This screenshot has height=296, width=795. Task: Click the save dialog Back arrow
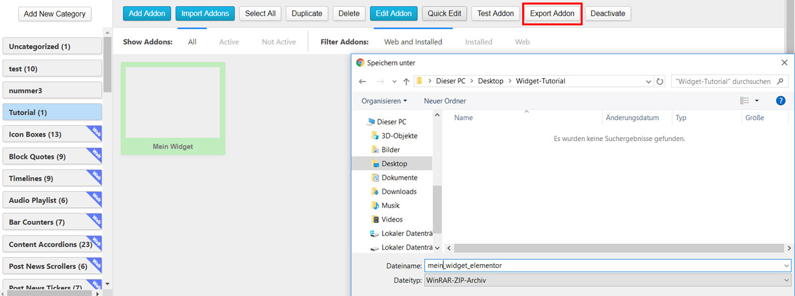363,81
